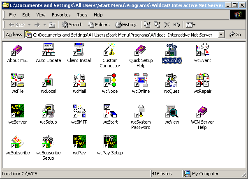Screen dimensions: 248x179
Task: Open the File menu
Action: tap(12, 15)
